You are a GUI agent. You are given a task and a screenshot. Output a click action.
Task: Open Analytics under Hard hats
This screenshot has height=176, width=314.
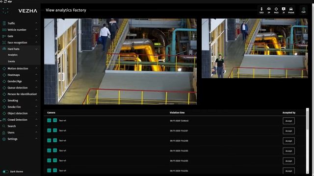pos(13,55)
